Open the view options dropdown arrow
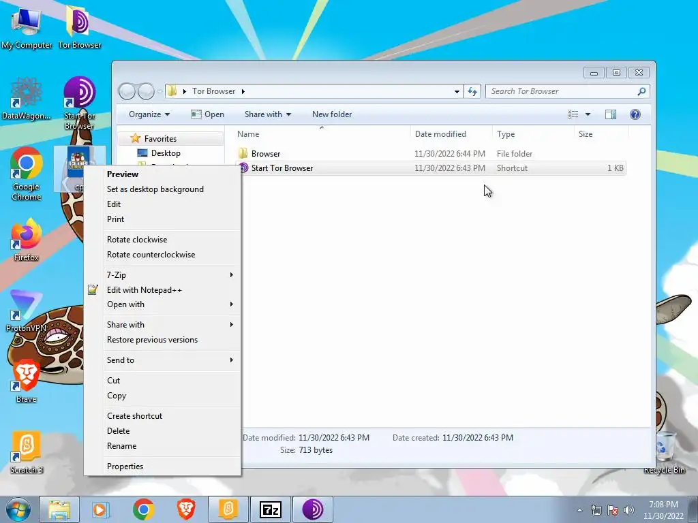The width and height of the screenshot is (698, 523). click(x=588, y=114)
